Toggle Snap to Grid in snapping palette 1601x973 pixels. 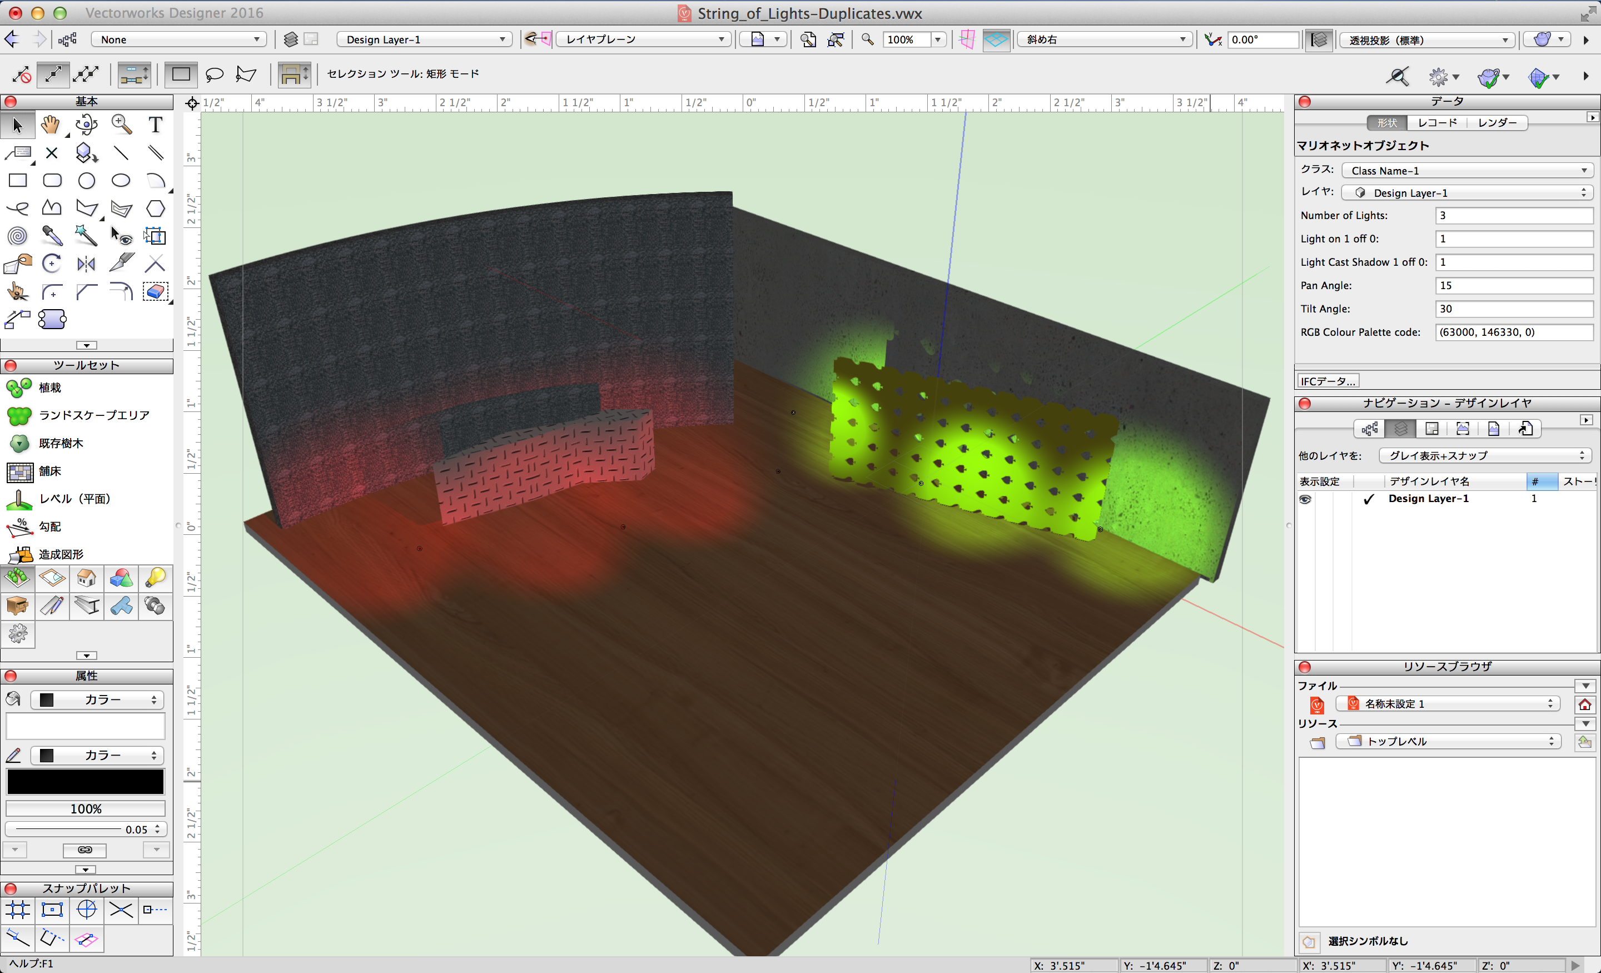click(18, 909)
